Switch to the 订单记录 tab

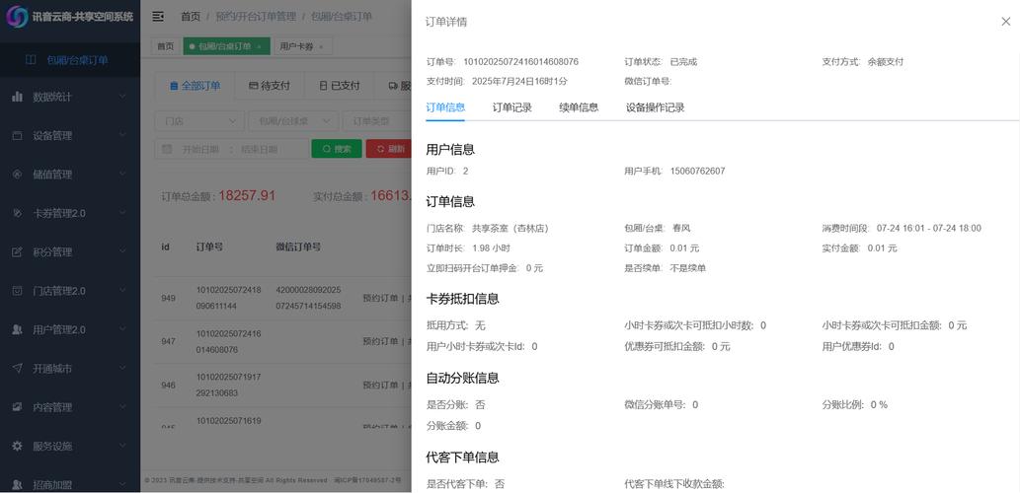511,107
